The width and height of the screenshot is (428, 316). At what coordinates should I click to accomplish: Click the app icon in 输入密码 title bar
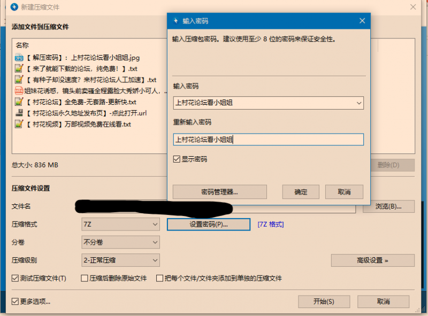175,21
